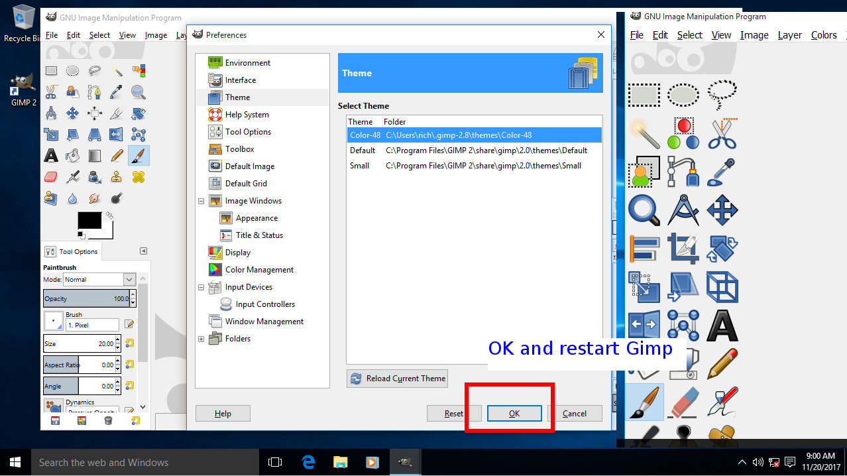Open File Explorer from taskbar
Image resolution: width=847 pixels, height=476 pixels.
340,462
